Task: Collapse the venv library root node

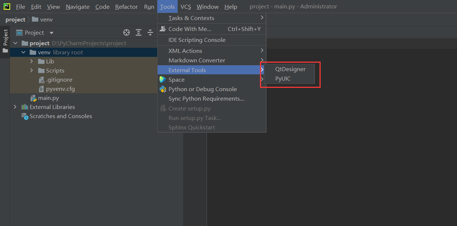Action: click(23, 52)
